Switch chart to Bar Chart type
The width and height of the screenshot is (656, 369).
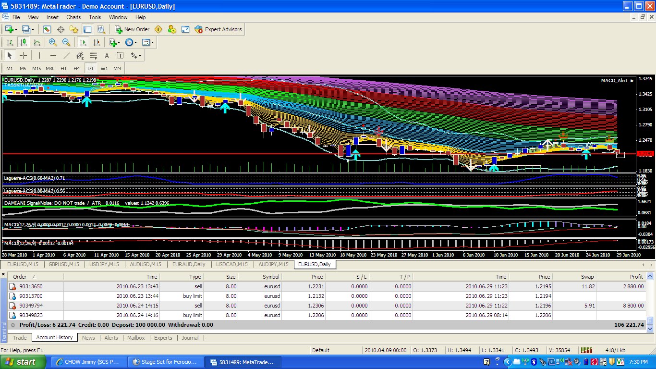click(x=10, y=42)
